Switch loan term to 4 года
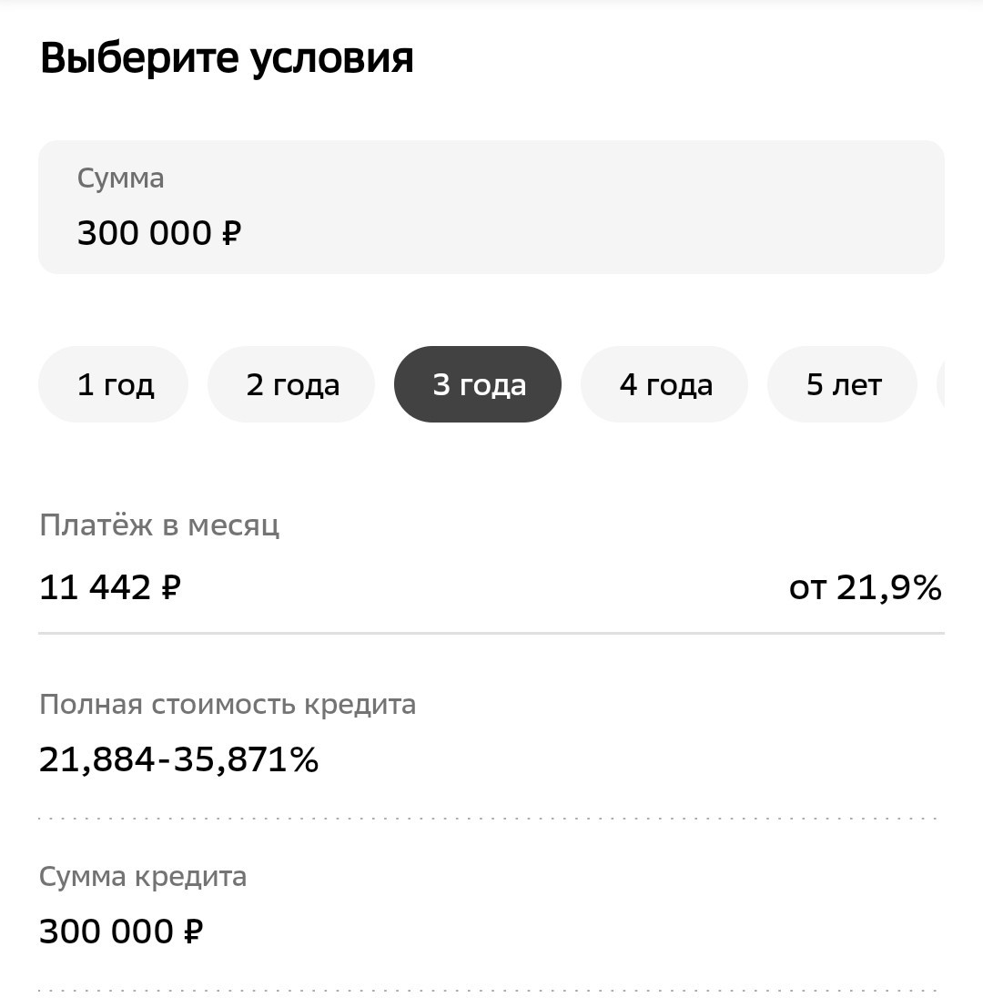 click(x=664, y=384)
